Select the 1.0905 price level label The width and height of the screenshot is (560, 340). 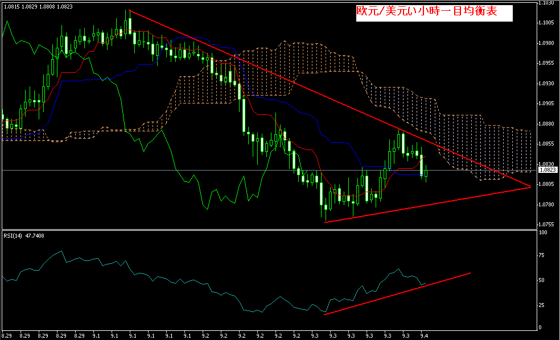tap(546, 103)
